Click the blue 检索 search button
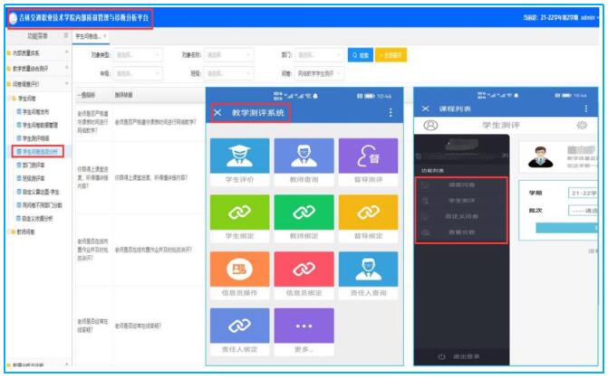 coord(360,55)
